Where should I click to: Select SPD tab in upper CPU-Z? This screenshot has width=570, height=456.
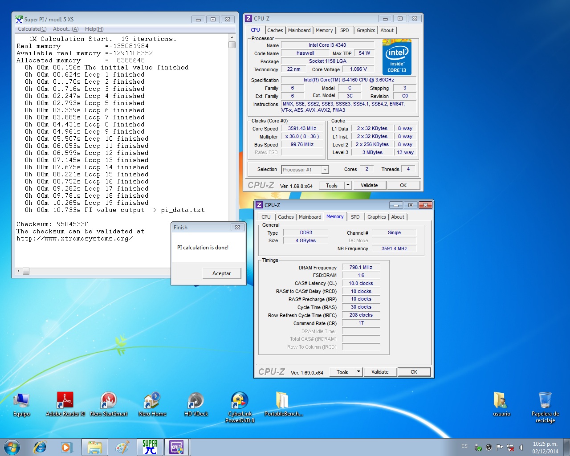pos(345,30)
